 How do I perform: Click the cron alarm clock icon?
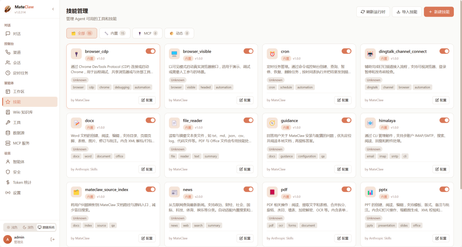pos(272,54)
